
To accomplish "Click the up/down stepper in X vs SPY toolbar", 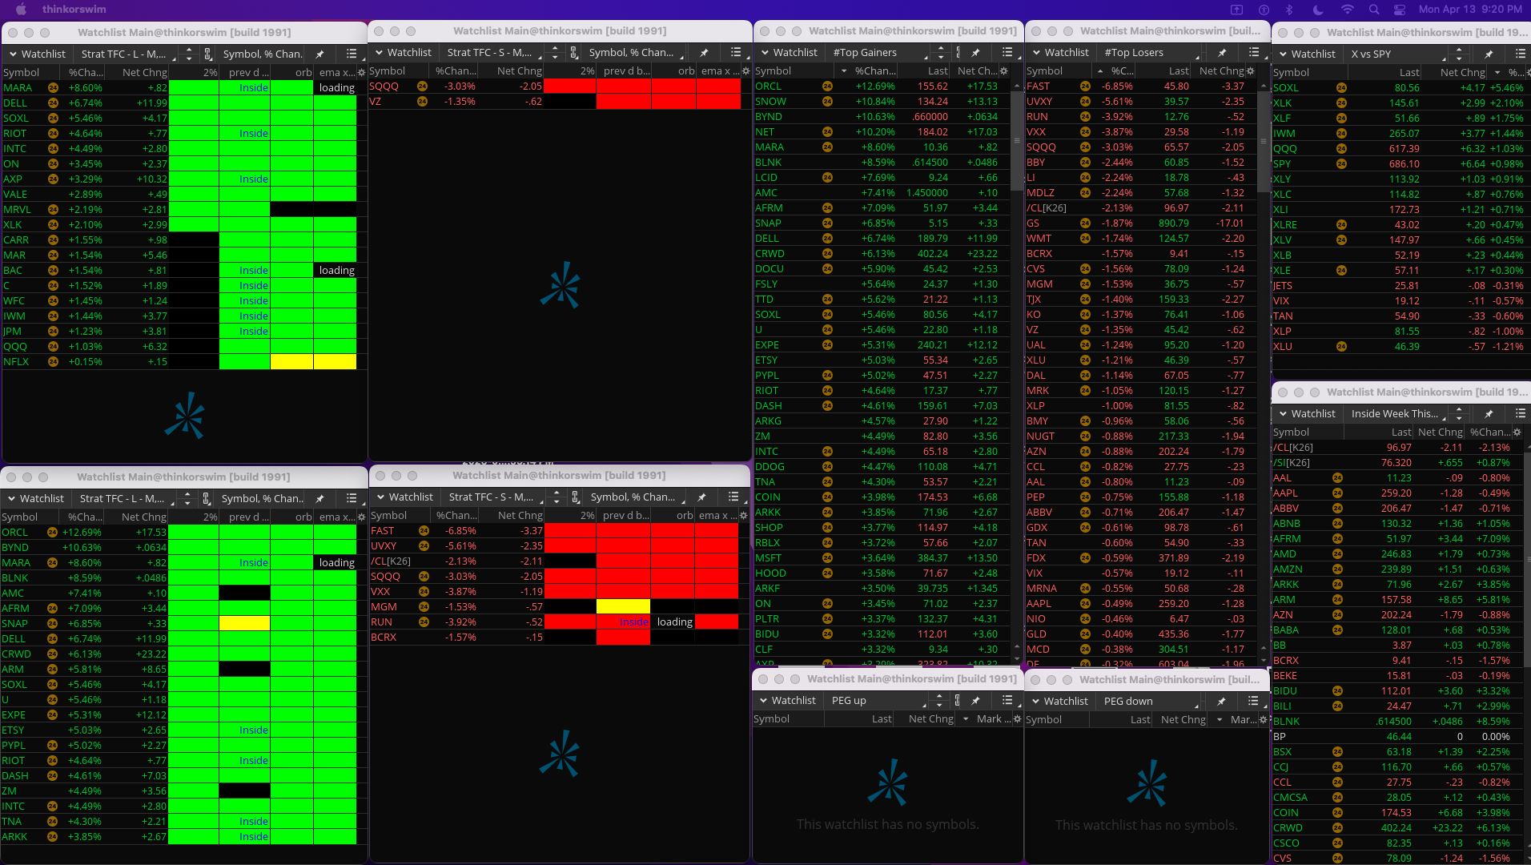I will click(x=1458, y=54).
